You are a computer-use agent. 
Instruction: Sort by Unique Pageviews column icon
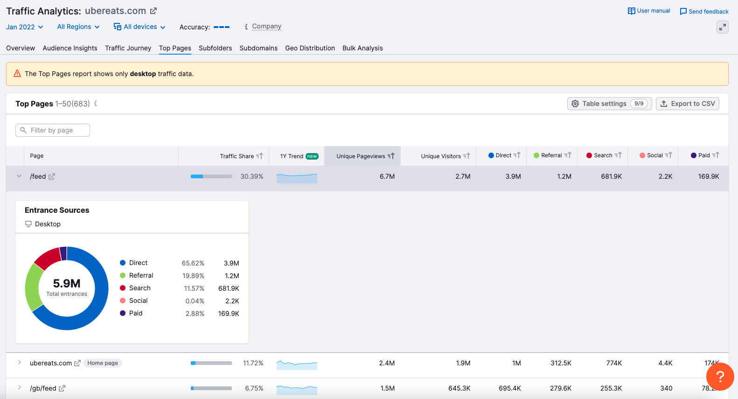(391, 156)
